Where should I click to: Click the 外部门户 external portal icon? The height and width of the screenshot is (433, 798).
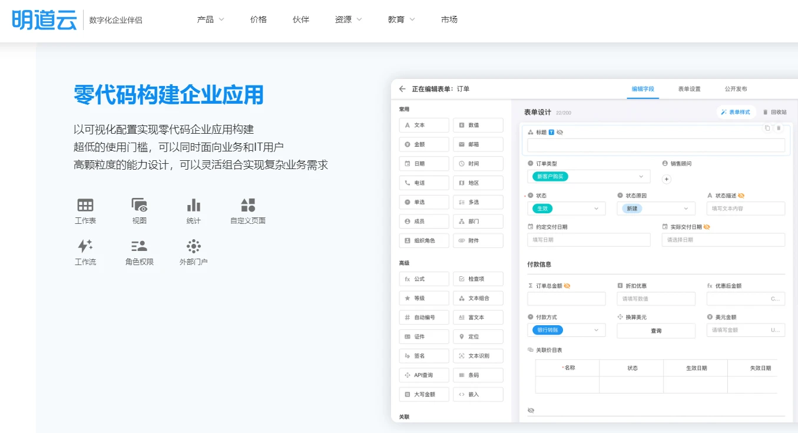point(194,246)
